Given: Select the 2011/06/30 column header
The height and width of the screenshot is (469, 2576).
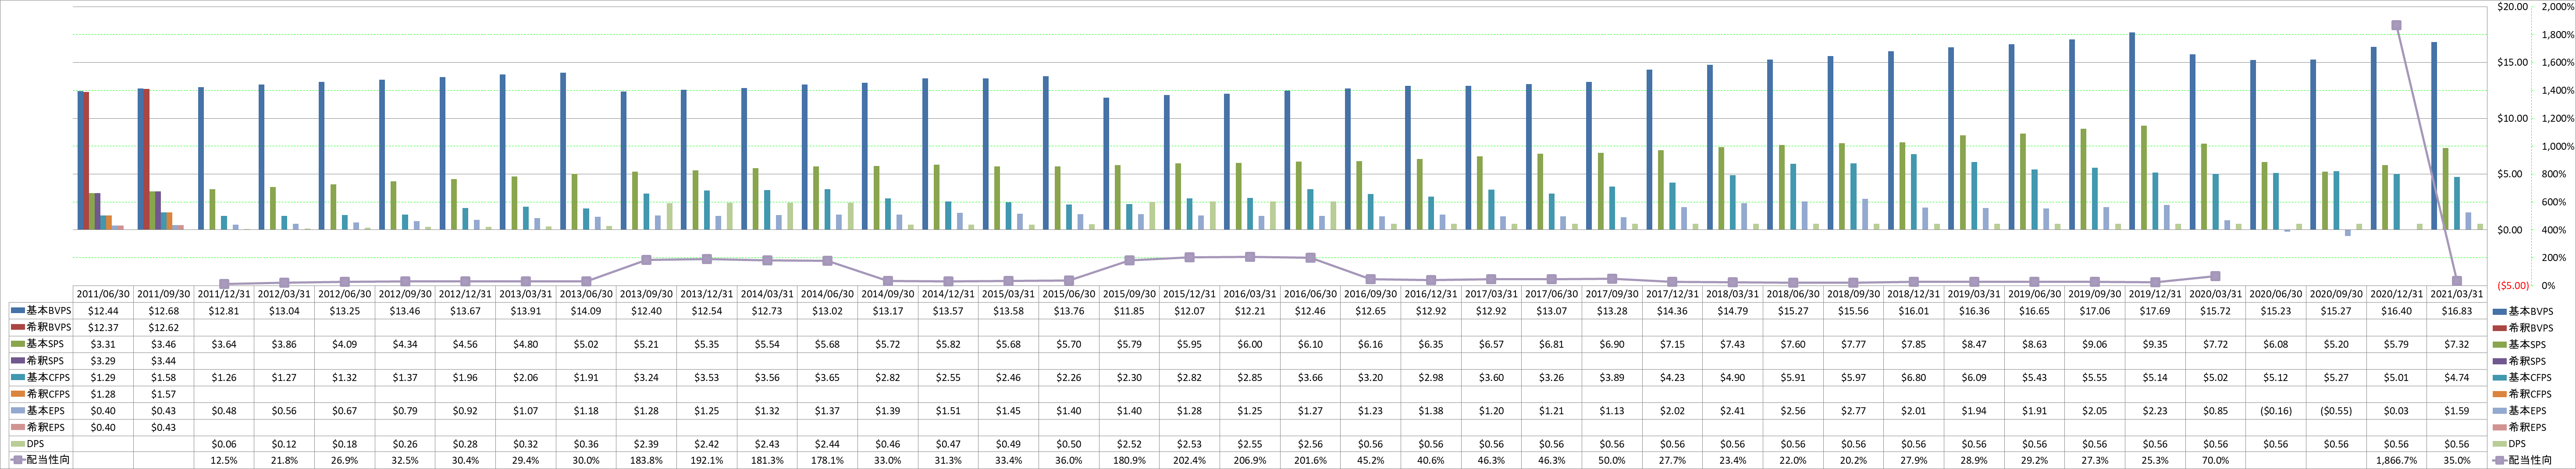Looking at the screenshot, I should [x=104, y=294].
